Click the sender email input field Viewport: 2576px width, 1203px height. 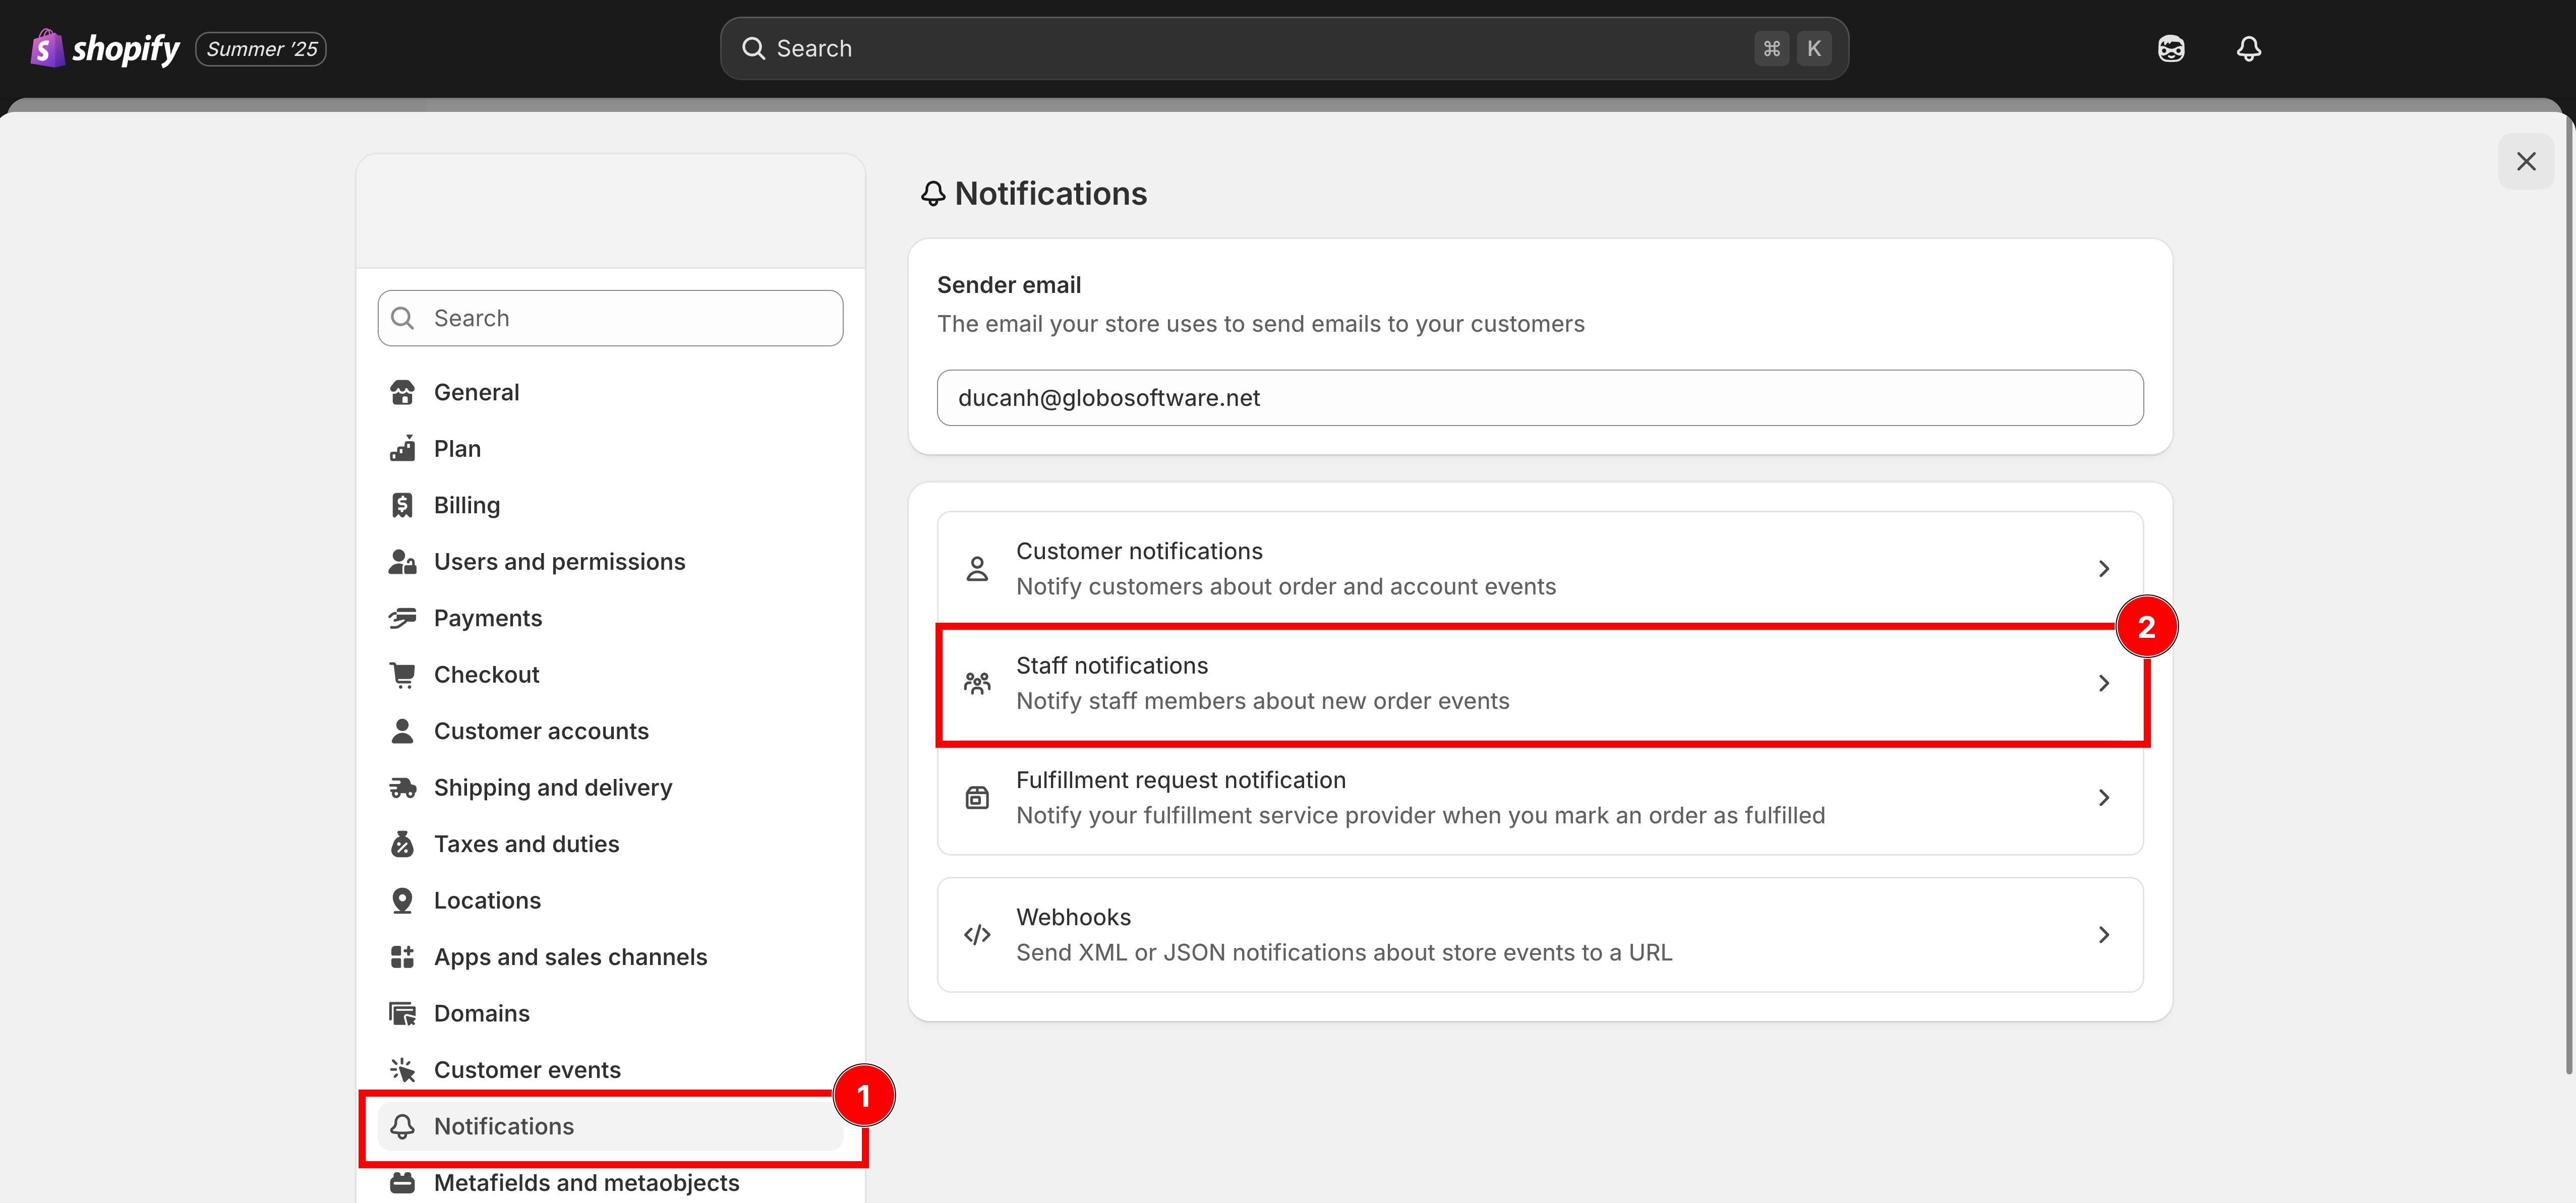[1540, 398]
